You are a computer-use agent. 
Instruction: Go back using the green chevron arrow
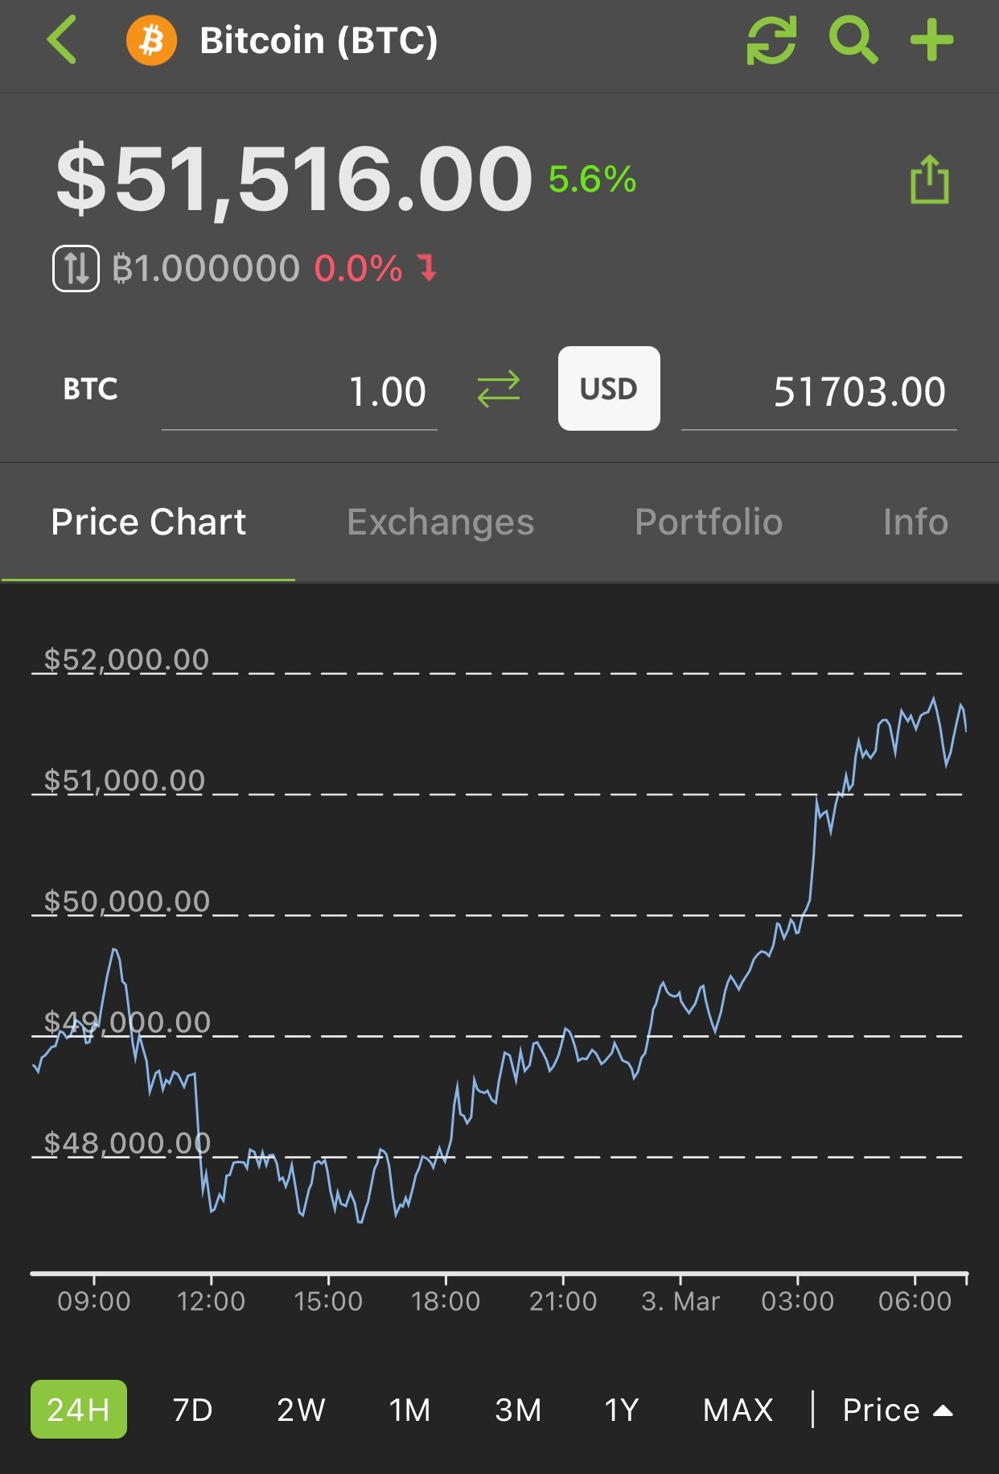coord(62,39)
